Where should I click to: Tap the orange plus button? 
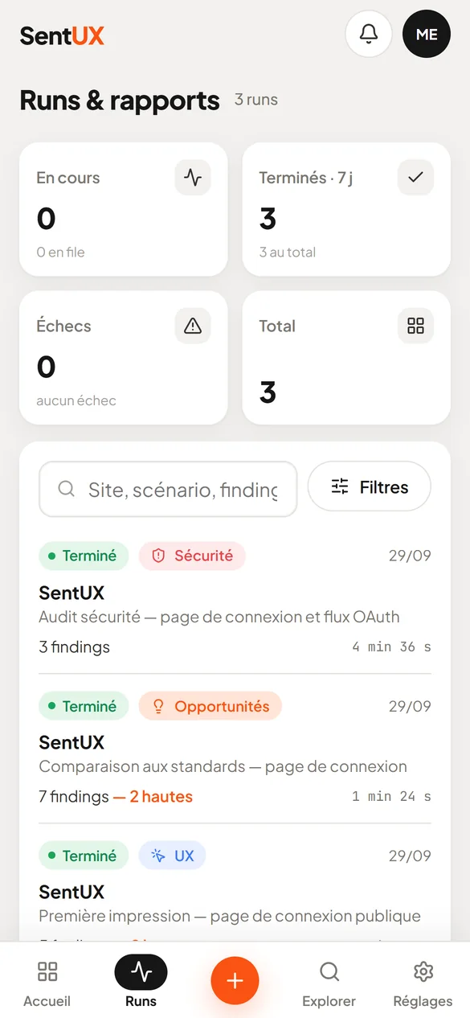tap(235, 980)
